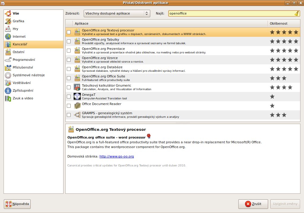Open the http://www.go-oo.org link
This screenshot has height=213, width=304.
click(x=116, y=156)
